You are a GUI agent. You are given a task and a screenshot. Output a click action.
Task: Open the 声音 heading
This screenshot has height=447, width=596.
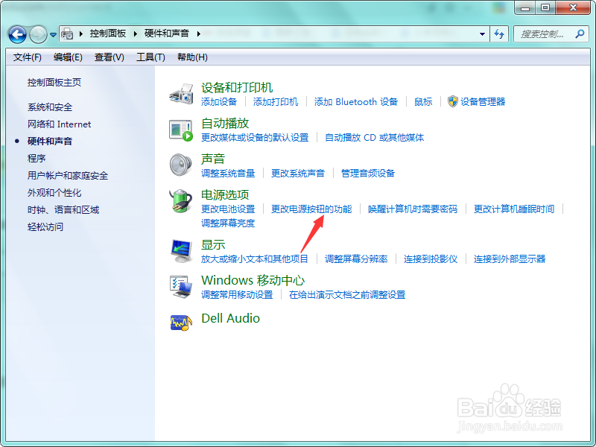213,159
